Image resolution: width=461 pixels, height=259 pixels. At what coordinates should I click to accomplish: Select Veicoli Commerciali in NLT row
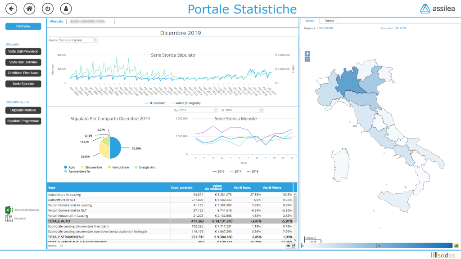point(170,210)
